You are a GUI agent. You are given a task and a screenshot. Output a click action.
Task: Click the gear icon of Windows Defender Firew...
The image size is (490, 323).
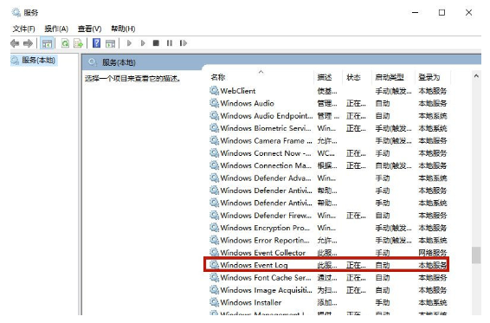click(214, 215)
